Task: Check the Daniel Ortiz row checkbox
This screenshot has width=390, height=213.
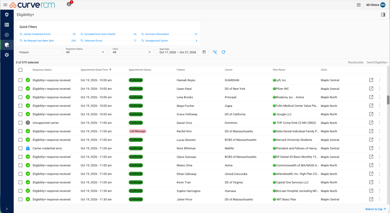Action: [x=21, y=123]
